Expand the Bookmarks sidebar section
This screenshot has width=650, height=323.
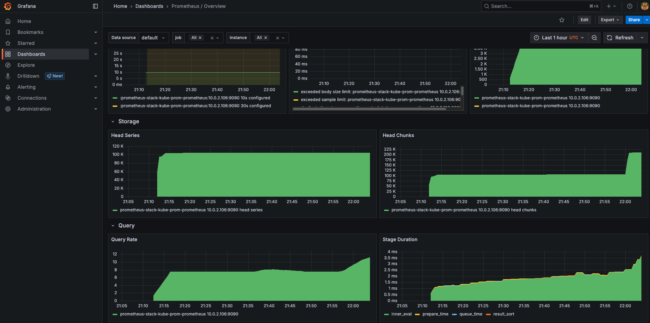point(96,32)
